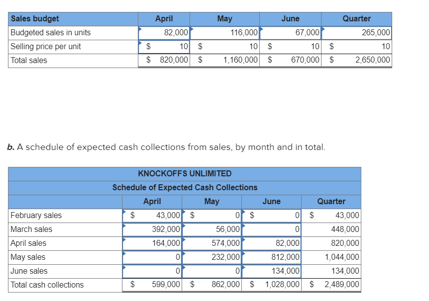Viewport: 429px width, 301px height.
Task: Click the February sales row label
Action: coord(36,216)
